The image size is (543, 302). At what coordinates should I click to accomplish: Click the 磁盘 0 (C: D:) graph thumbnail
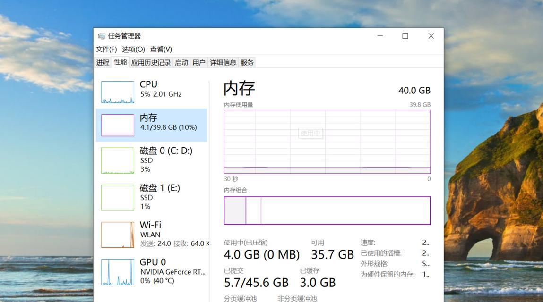pos(118,160)
